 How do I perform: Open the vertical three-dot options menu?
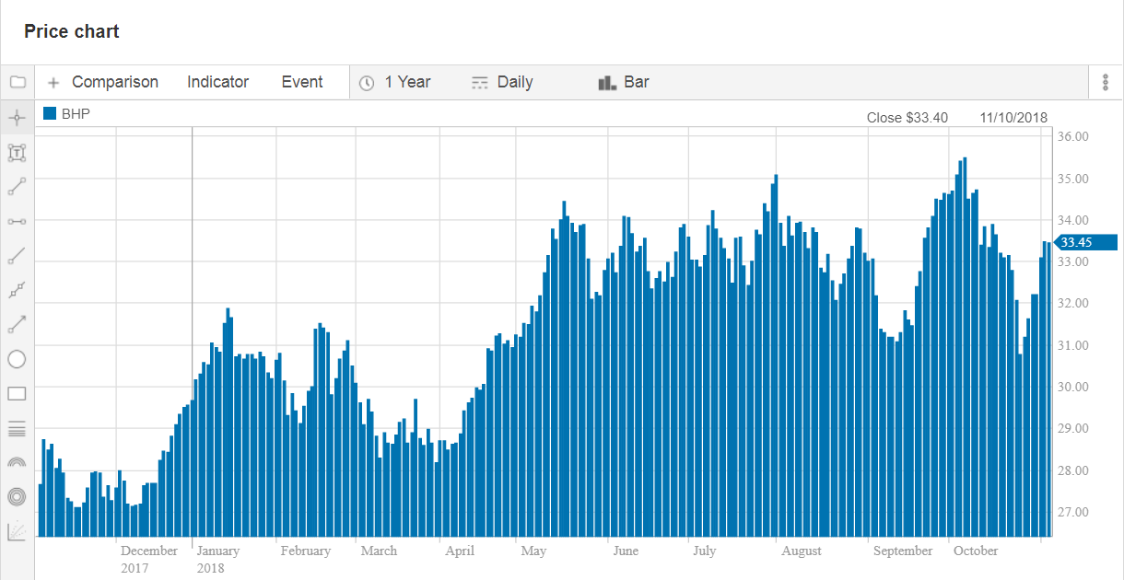[x=1106, y=82]
